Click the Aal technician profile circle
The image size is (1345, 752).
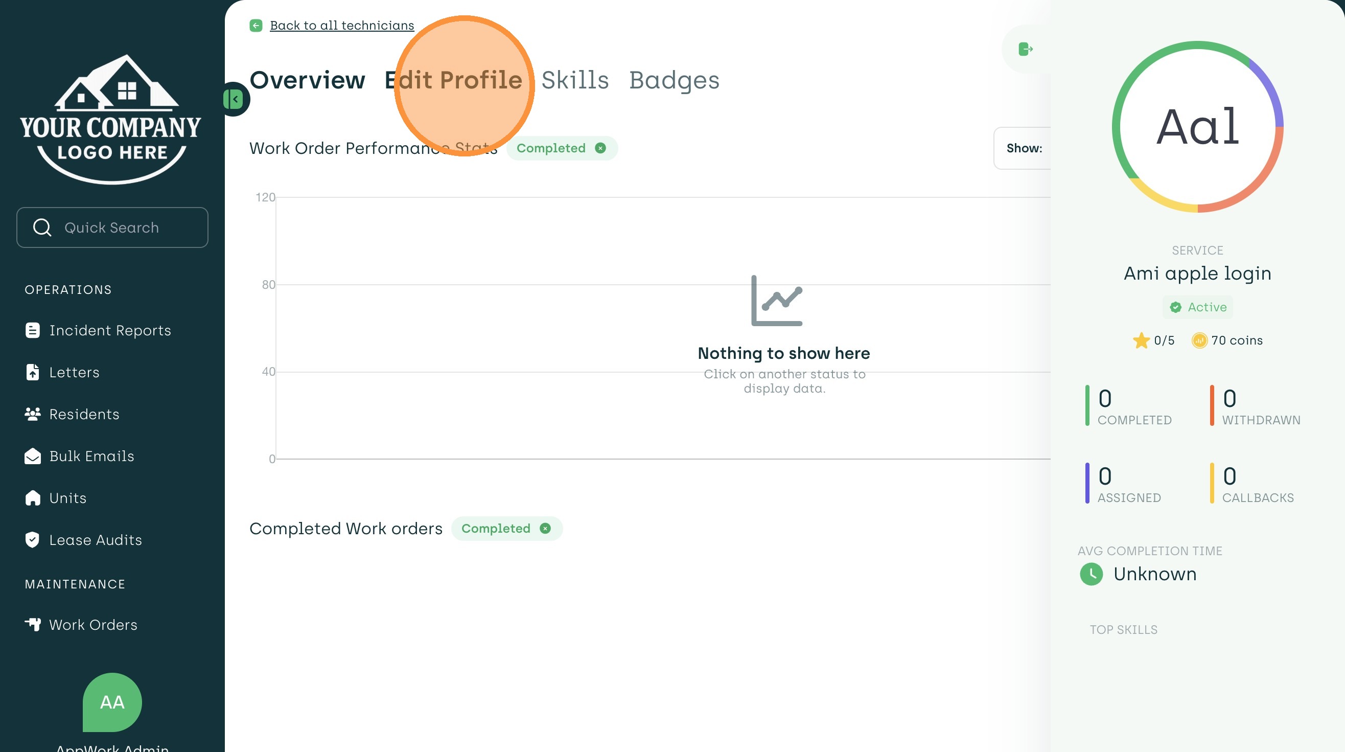point(1197,127)
